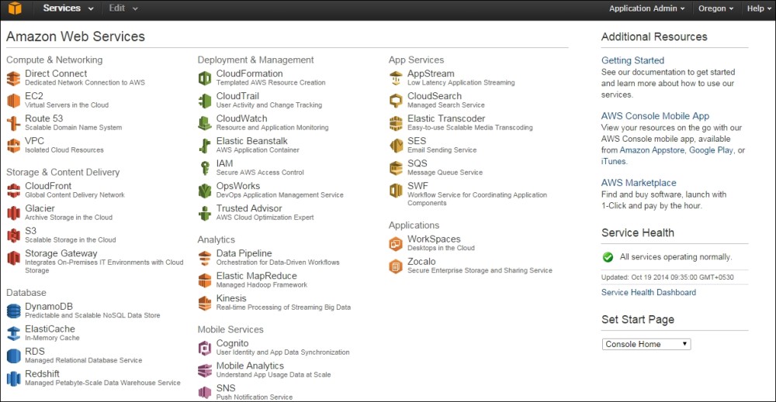Follow the AWS Marketplace link
This screenshot has width=776, height=402.
639,183
